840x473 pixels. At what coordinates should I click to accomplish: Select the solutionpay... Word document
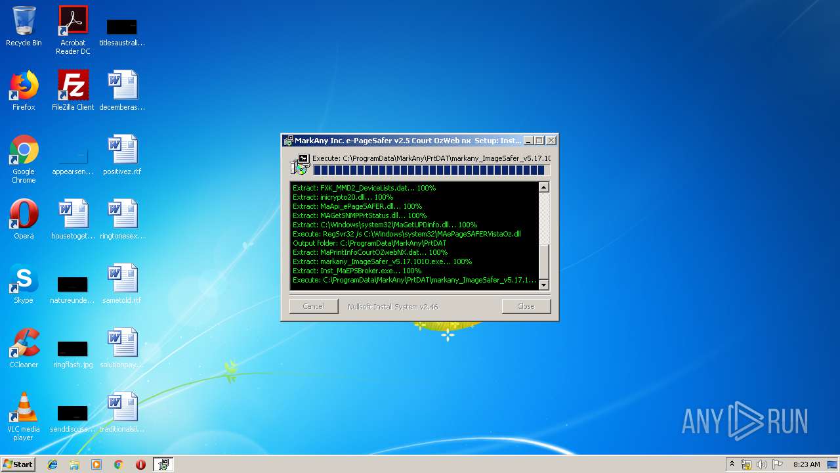coord(122,349)
